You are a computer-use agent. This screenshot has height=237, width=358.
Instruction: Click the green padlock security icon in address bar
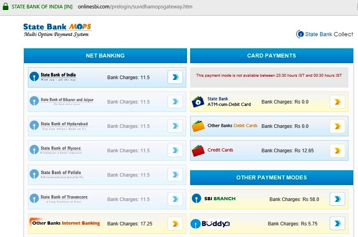pos(6,6)
